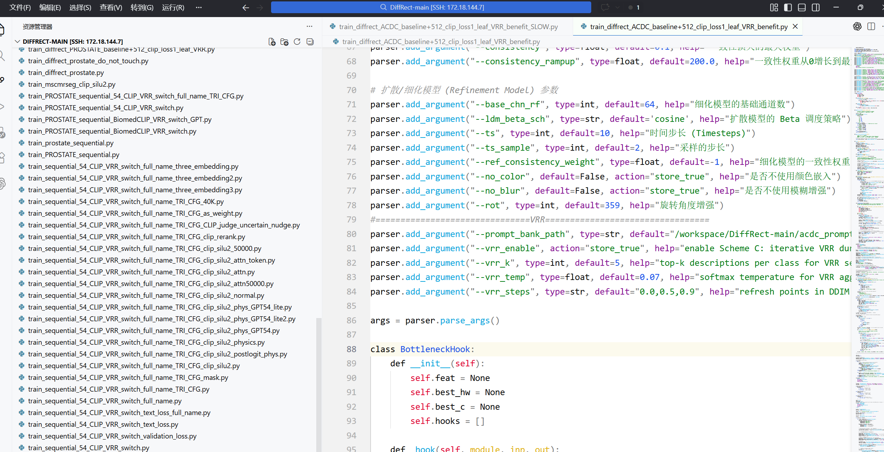This screenshot has width=884, height=452.
Task: Click the self.hooks = [] line
Action: click(447, 421)
